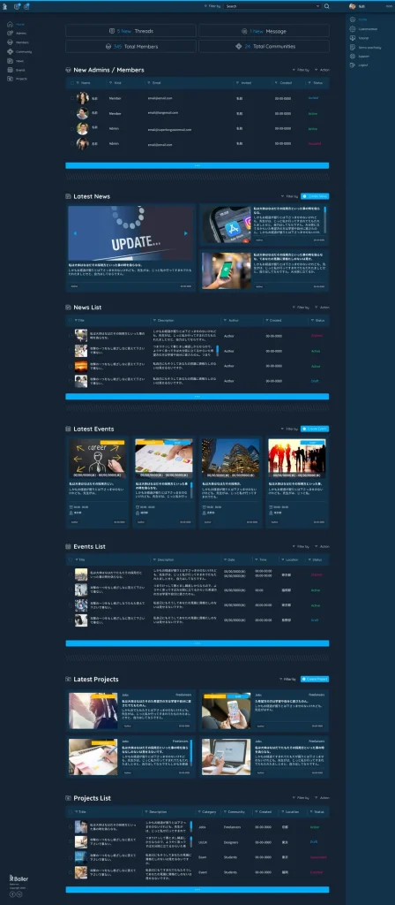Image resolution: width=395 pixels, height=905 pixels.
Task: Toggle select-all checkbox in Events List header
Action: click(71, 559)
